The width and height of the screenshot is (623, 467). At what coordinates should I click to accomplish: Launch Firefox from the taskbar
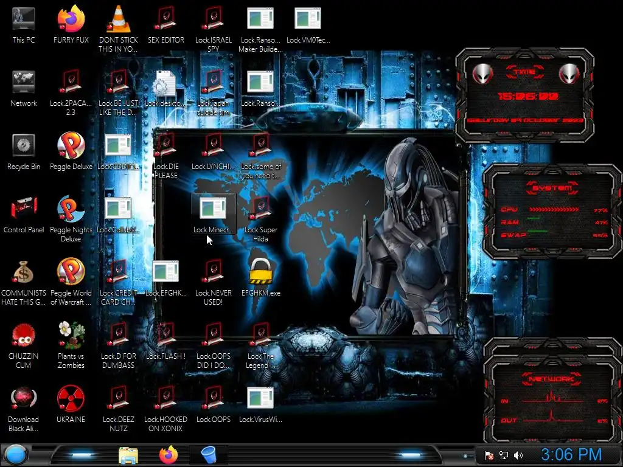click(169, 455)
